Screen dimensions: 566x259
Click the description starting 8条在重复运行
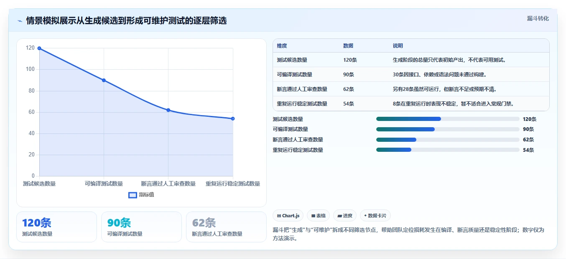[x=453, y=104]
